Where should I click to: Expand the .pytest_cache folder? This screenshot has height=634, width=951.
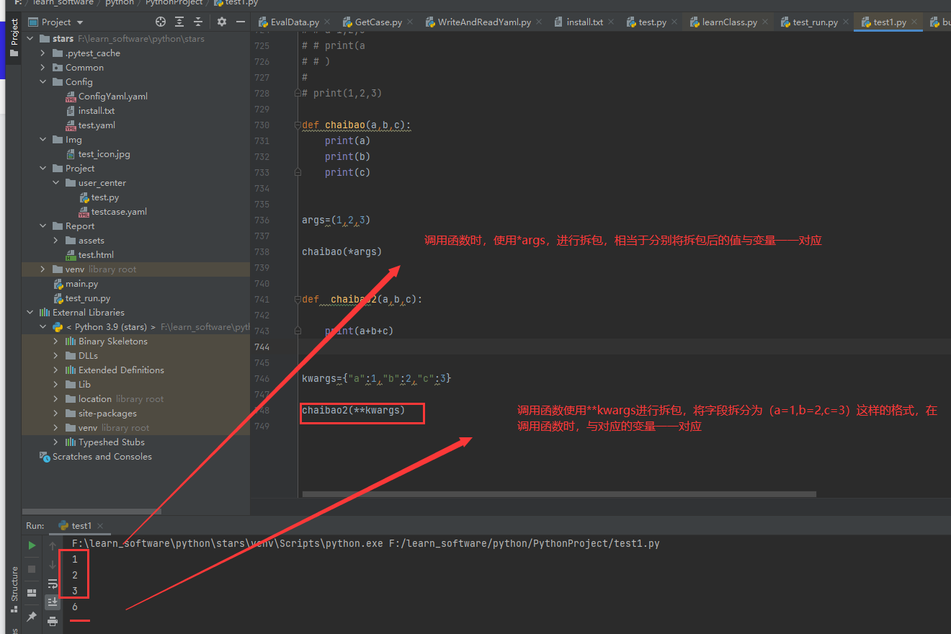43,53
